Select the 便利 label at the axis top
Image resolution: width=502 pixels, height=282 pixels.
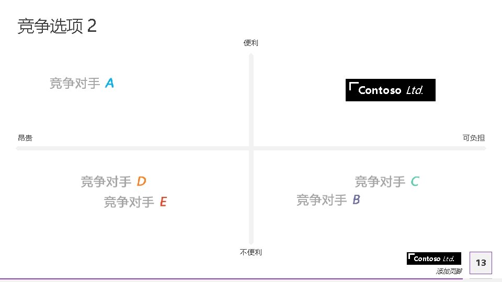[x=251, y=43]
